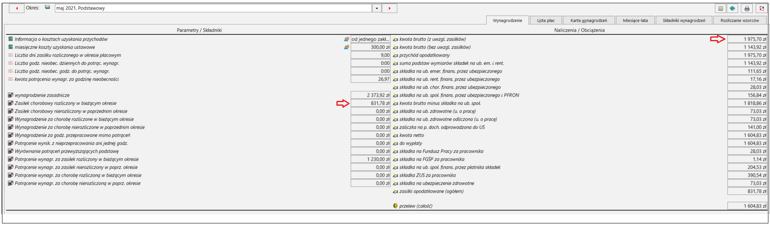Click the 'od jednego zakł...' value field
Image resolution: width=770 pixels, height=227 pixels.
370,39
